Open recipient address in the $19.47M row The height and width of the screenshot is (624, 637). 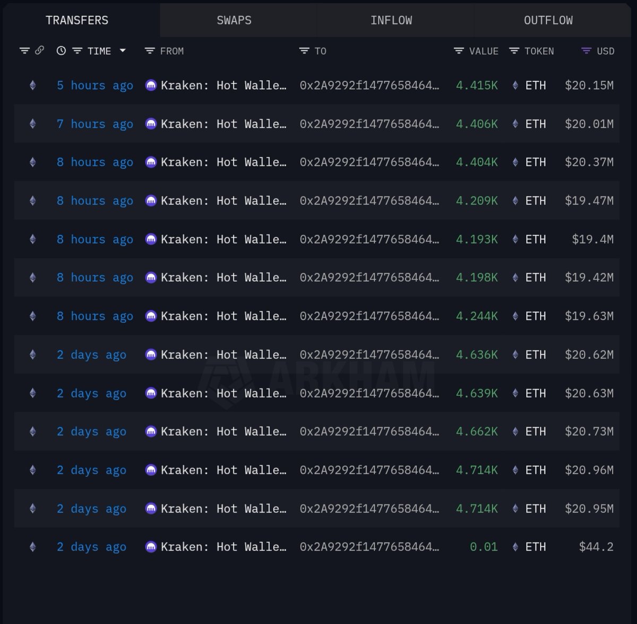click(x=369, y=201)
